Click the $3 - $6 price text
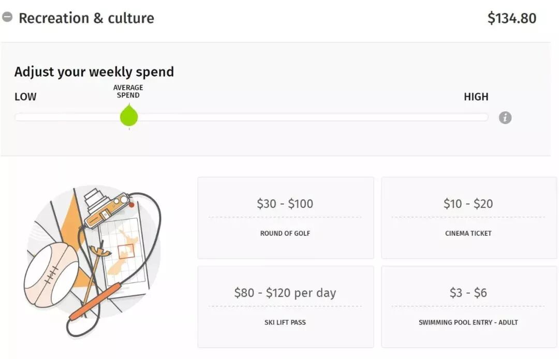 point(468,293)
